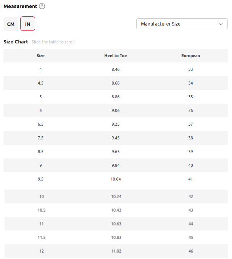This screenshot has height=259, width=232.
Task: Switch measurement units to CM
Action: [11, 24]
